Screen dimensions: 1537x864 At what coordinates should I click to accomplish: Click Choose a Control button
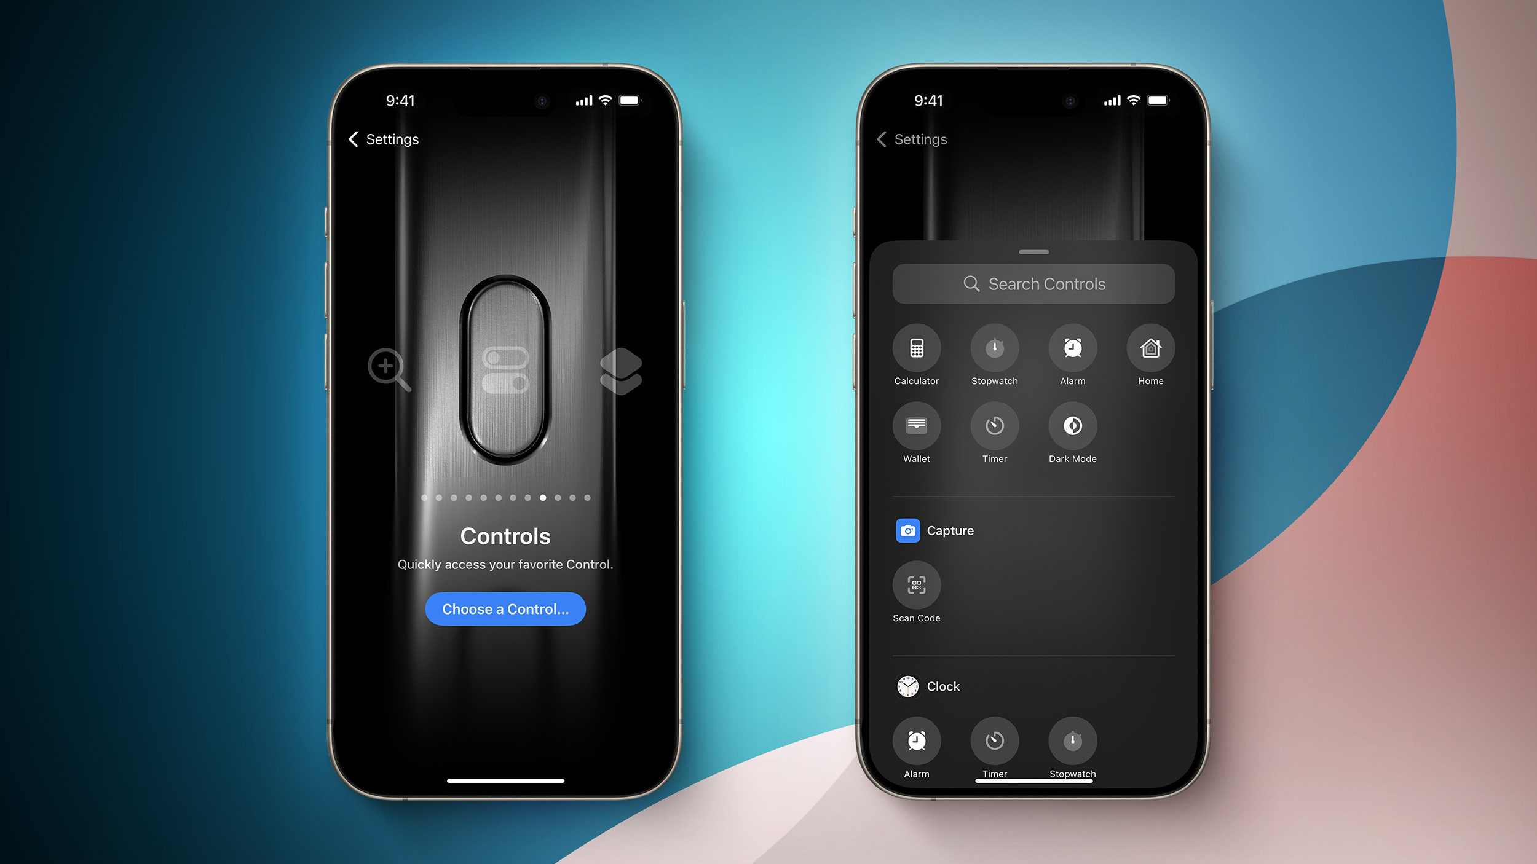(x=505, y=608)
